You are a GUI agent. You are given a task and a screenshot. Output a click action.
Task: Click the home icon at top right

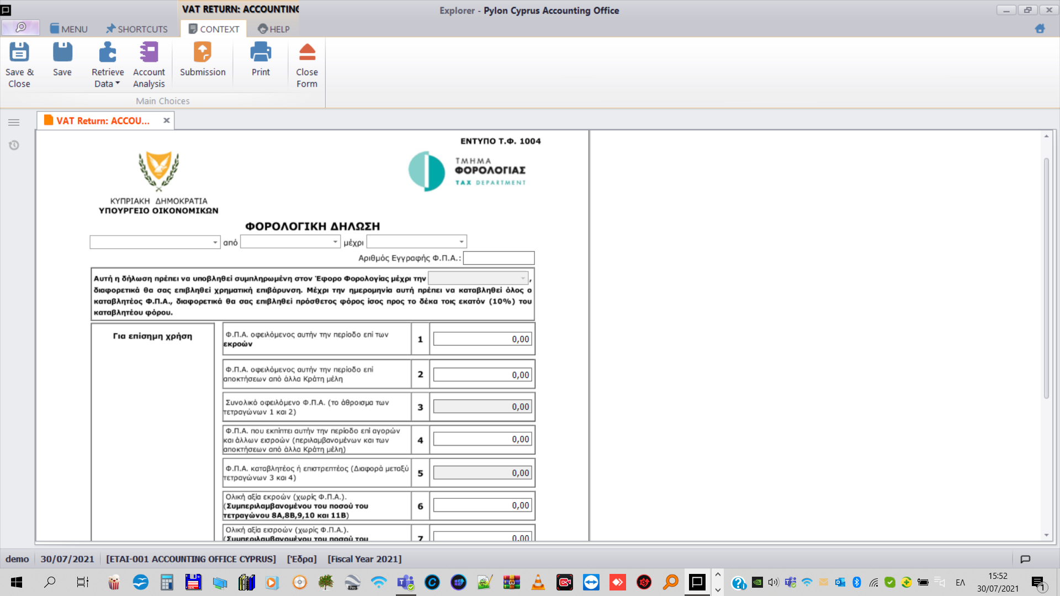(x=1040, y=29)
